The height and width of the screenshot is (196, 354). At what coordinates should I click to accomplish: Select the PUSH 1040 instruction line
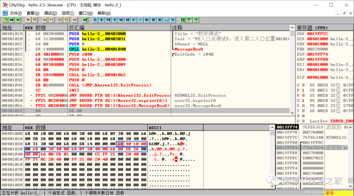(x=81, y=54)
